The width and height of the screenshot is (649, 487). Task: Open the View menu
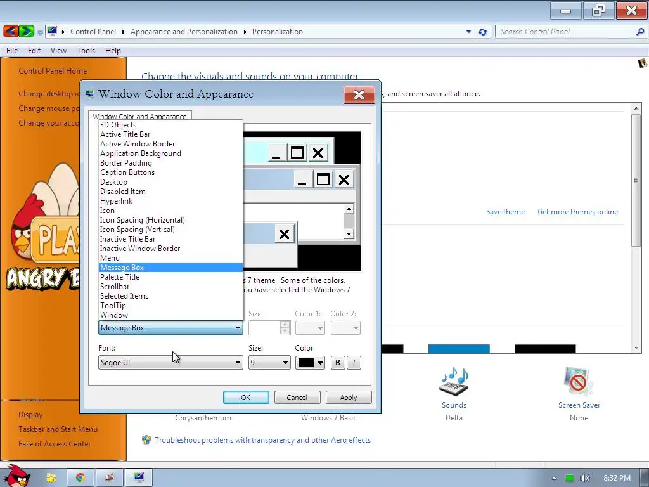[58, 51]
